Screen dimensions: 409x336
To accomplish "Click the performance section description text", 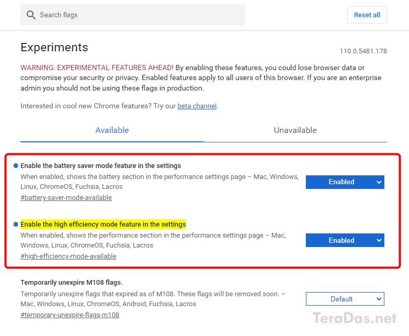I will 153,240.
